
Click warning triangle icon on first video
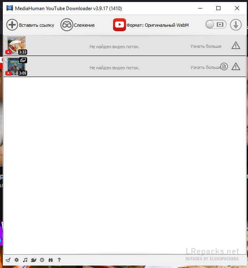click(x=235, y=45)
